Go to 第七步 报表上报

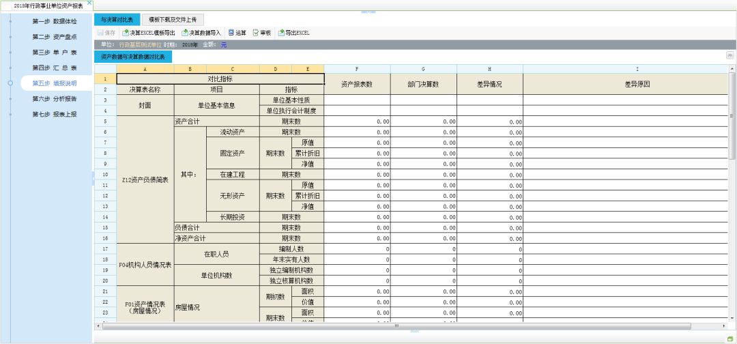click(54, 115)
